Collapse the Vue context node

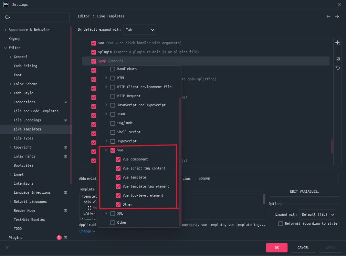click(106, 150)
